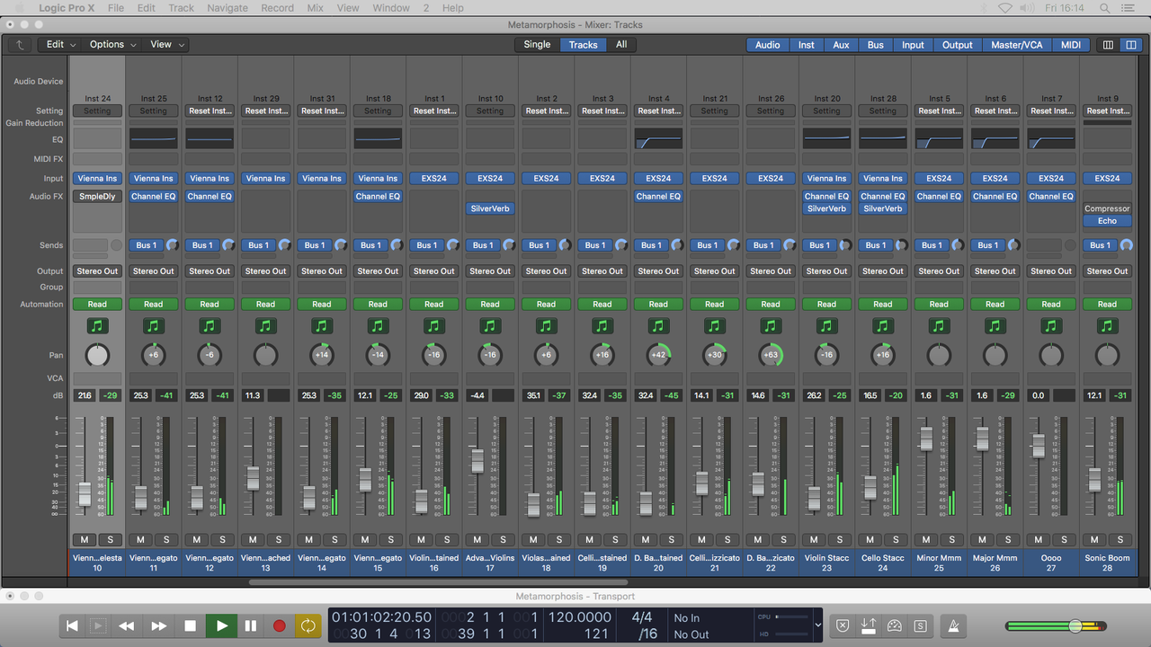1151x647 pixels.
Task: Open Vienna Ins input slot on Inst 24
Action: pos(97,178)
